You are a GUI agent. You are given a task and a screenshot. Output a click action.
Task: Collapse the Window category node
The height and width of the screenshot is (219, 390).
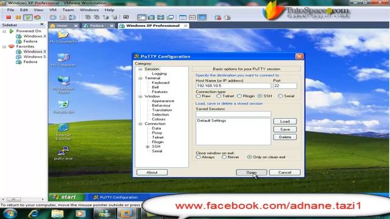pyautogui.click(x=140, y=96)
